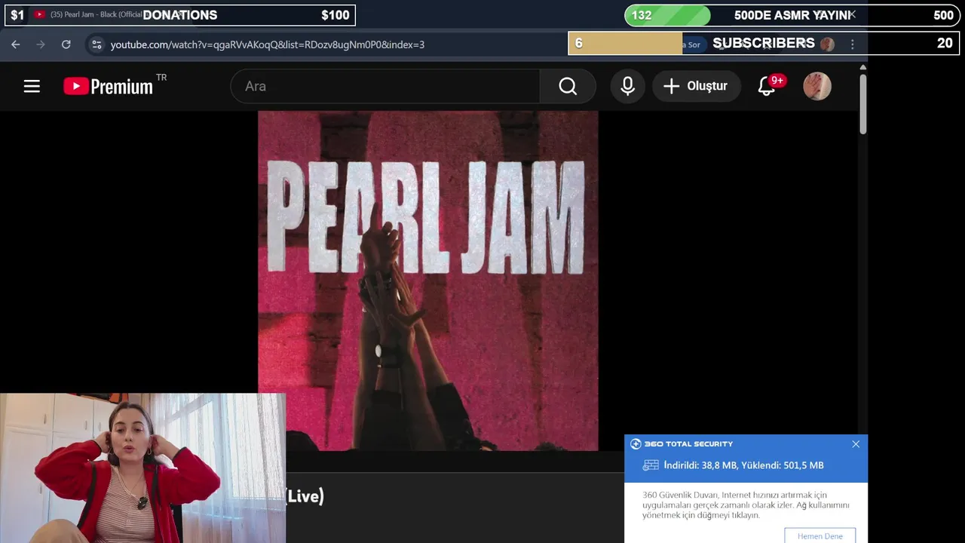Screen dimensions: 965x543
Task: Click the youtube.com address bar URL
Action: point(268,44)
